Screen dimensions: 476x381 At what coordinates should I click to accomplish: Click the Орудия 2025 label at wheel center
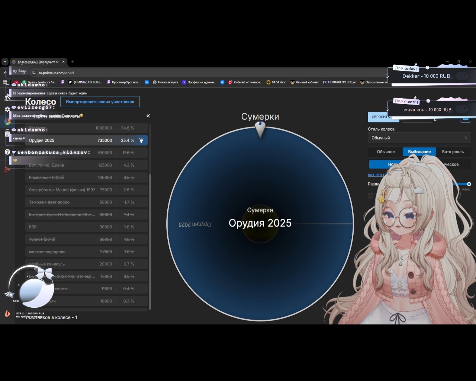260,223
